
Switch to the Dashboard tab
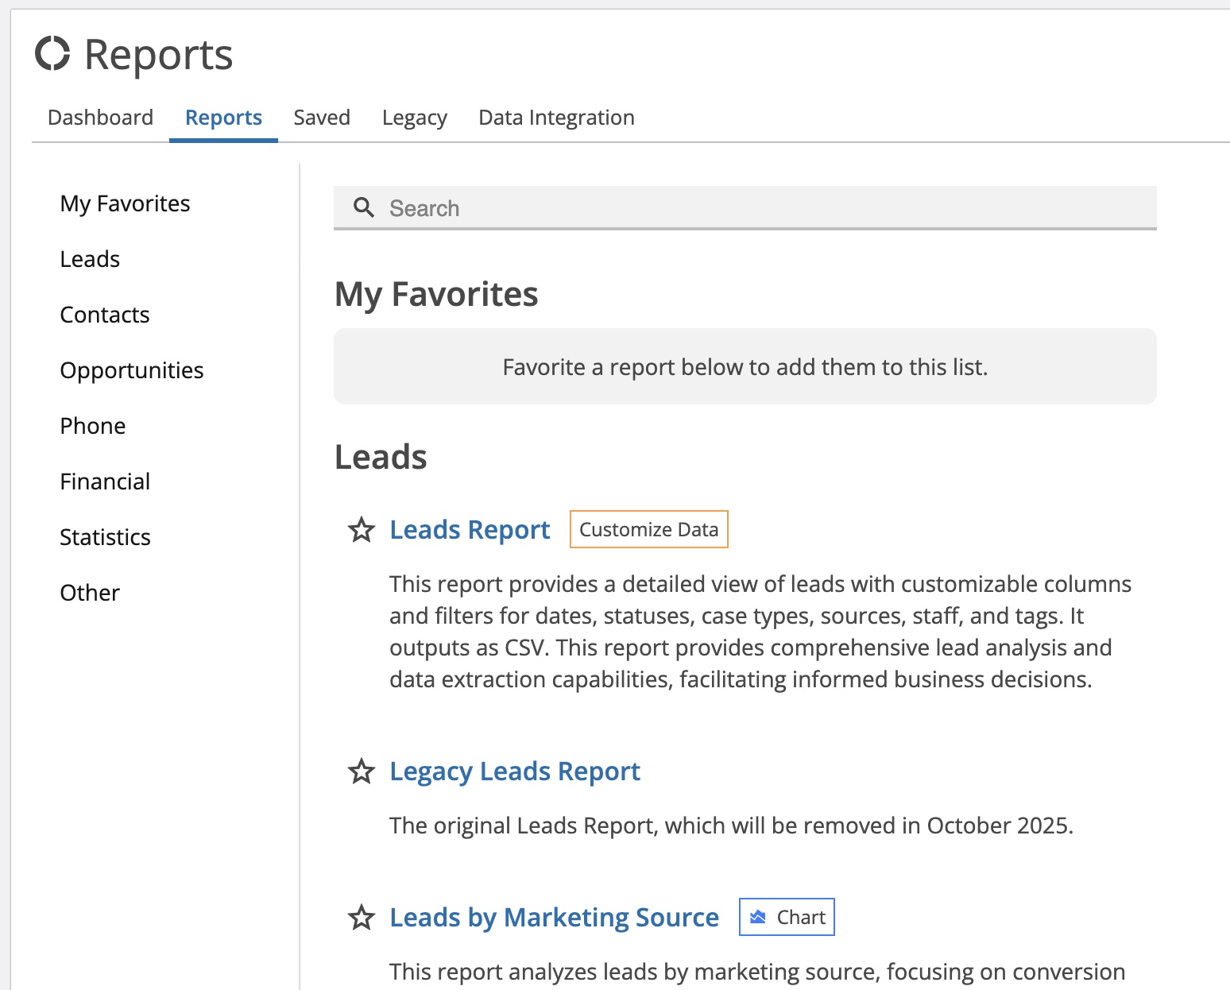point(100,117)
